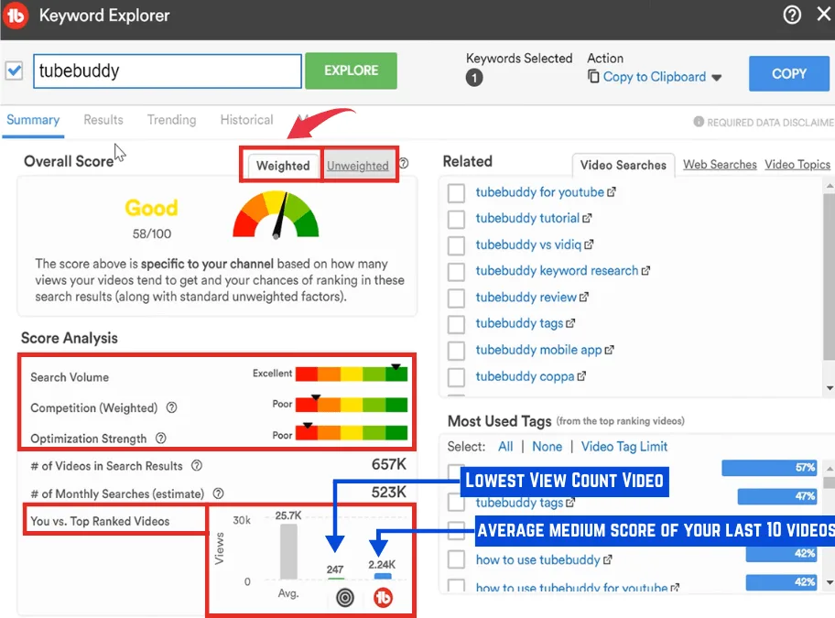Screen dimensions: 835x618
Task: Check the tubebuddy for youtube checkbox
Action: pyautogui.click(x=456, y=192)
